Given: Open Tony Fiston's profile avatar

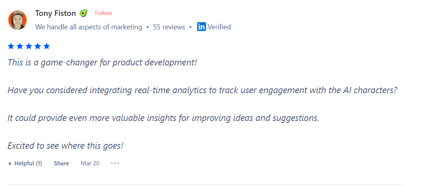Looking at the screenshot, I should tap(17, 20).
